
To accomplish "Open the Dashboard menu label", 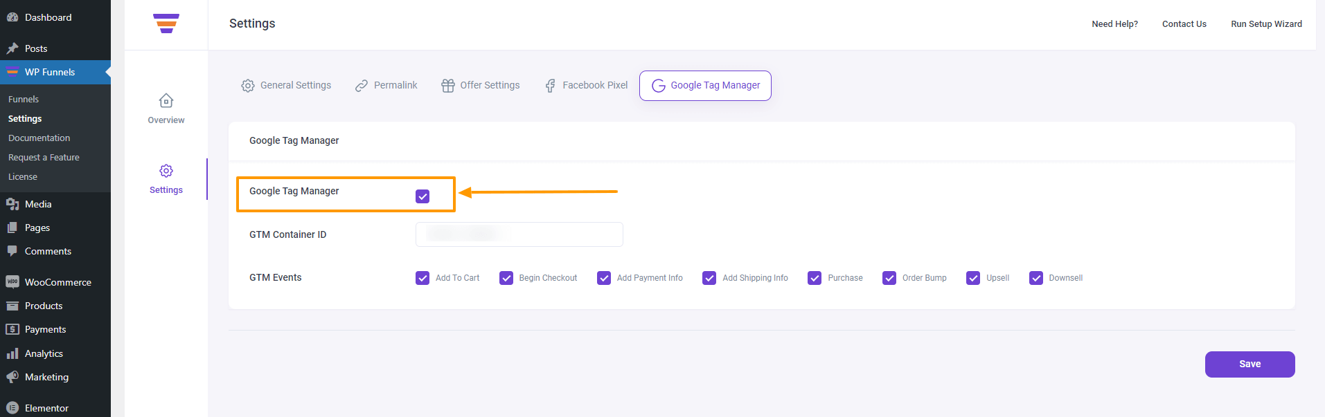I will pyautogui.click(x=48, y=17).
